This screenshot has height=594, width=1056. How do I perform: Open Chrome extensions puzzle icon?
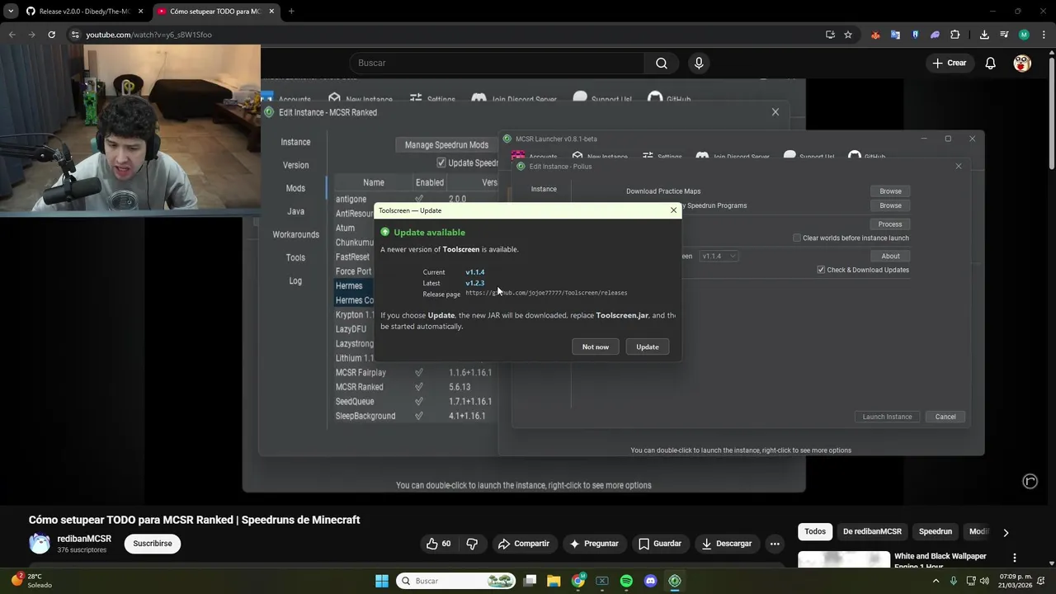(x=955, y=35)
